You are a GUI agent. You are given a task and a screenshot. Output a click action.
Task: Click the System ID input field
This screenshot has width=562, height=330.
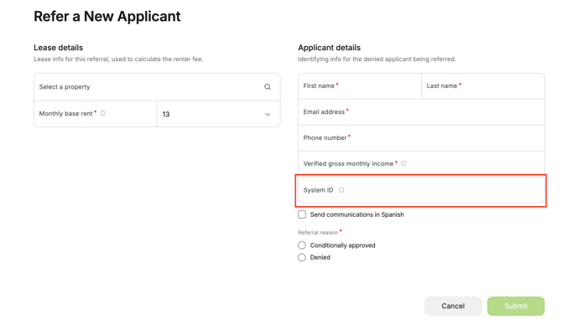(x=421, y=190)
